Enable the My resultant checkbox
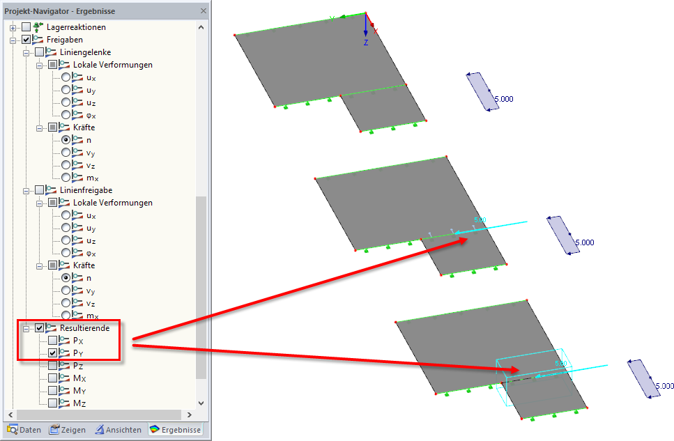Viewport: 674px width, 441px height. pos(53,390)
